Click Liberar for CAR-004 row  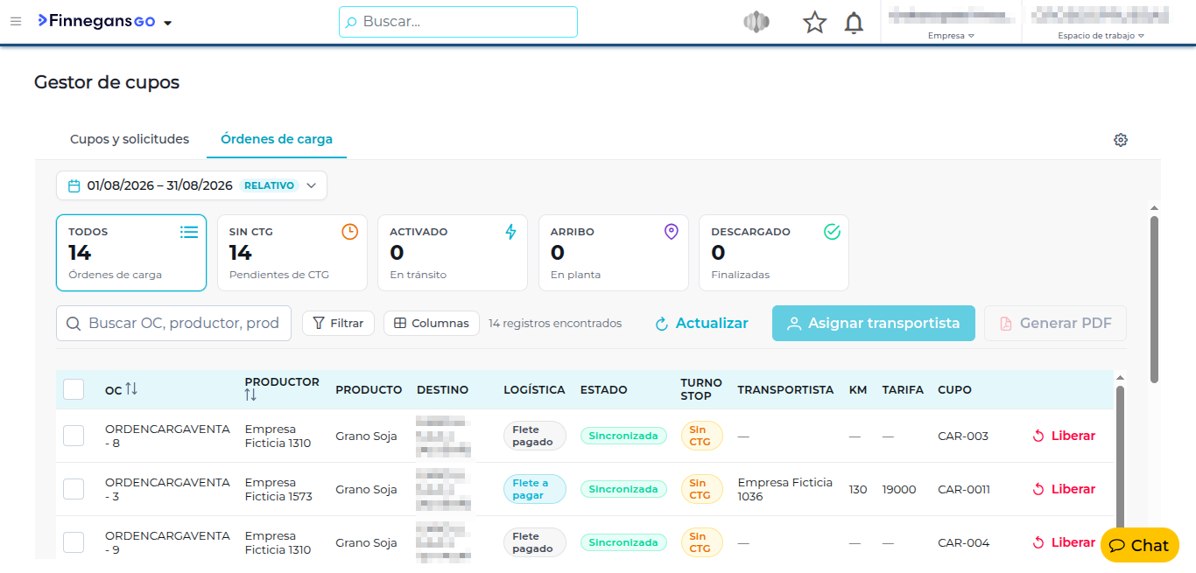coord(1064,542)
